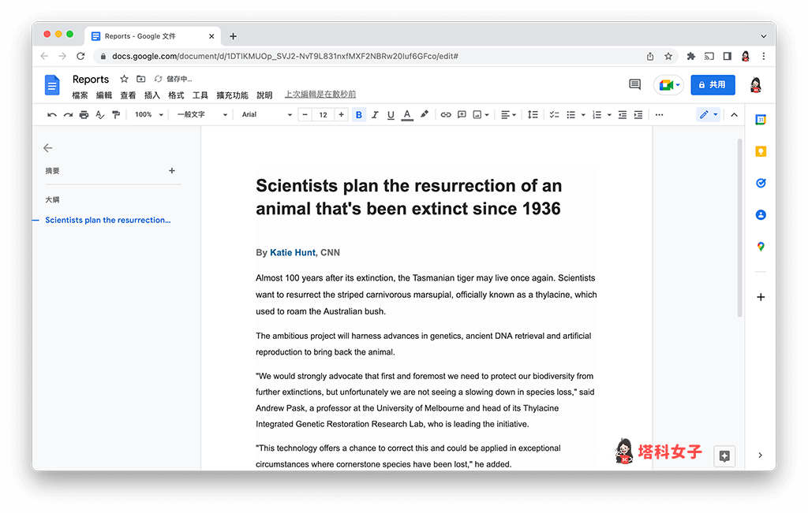The width and height of the screenshot is (808, 513).
Task: Insert a checklist from the toolbar
Action: click(554, 115)
